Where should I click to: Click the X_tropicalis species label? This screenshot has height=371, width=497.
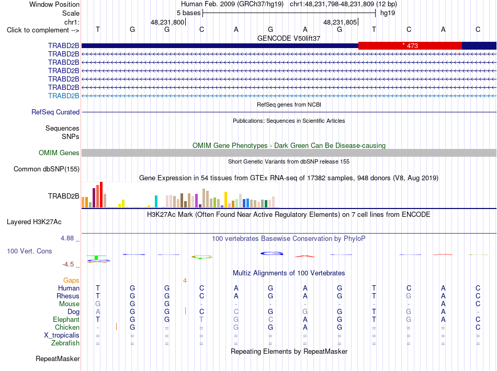pyautogui.click(x=62, y=335)
